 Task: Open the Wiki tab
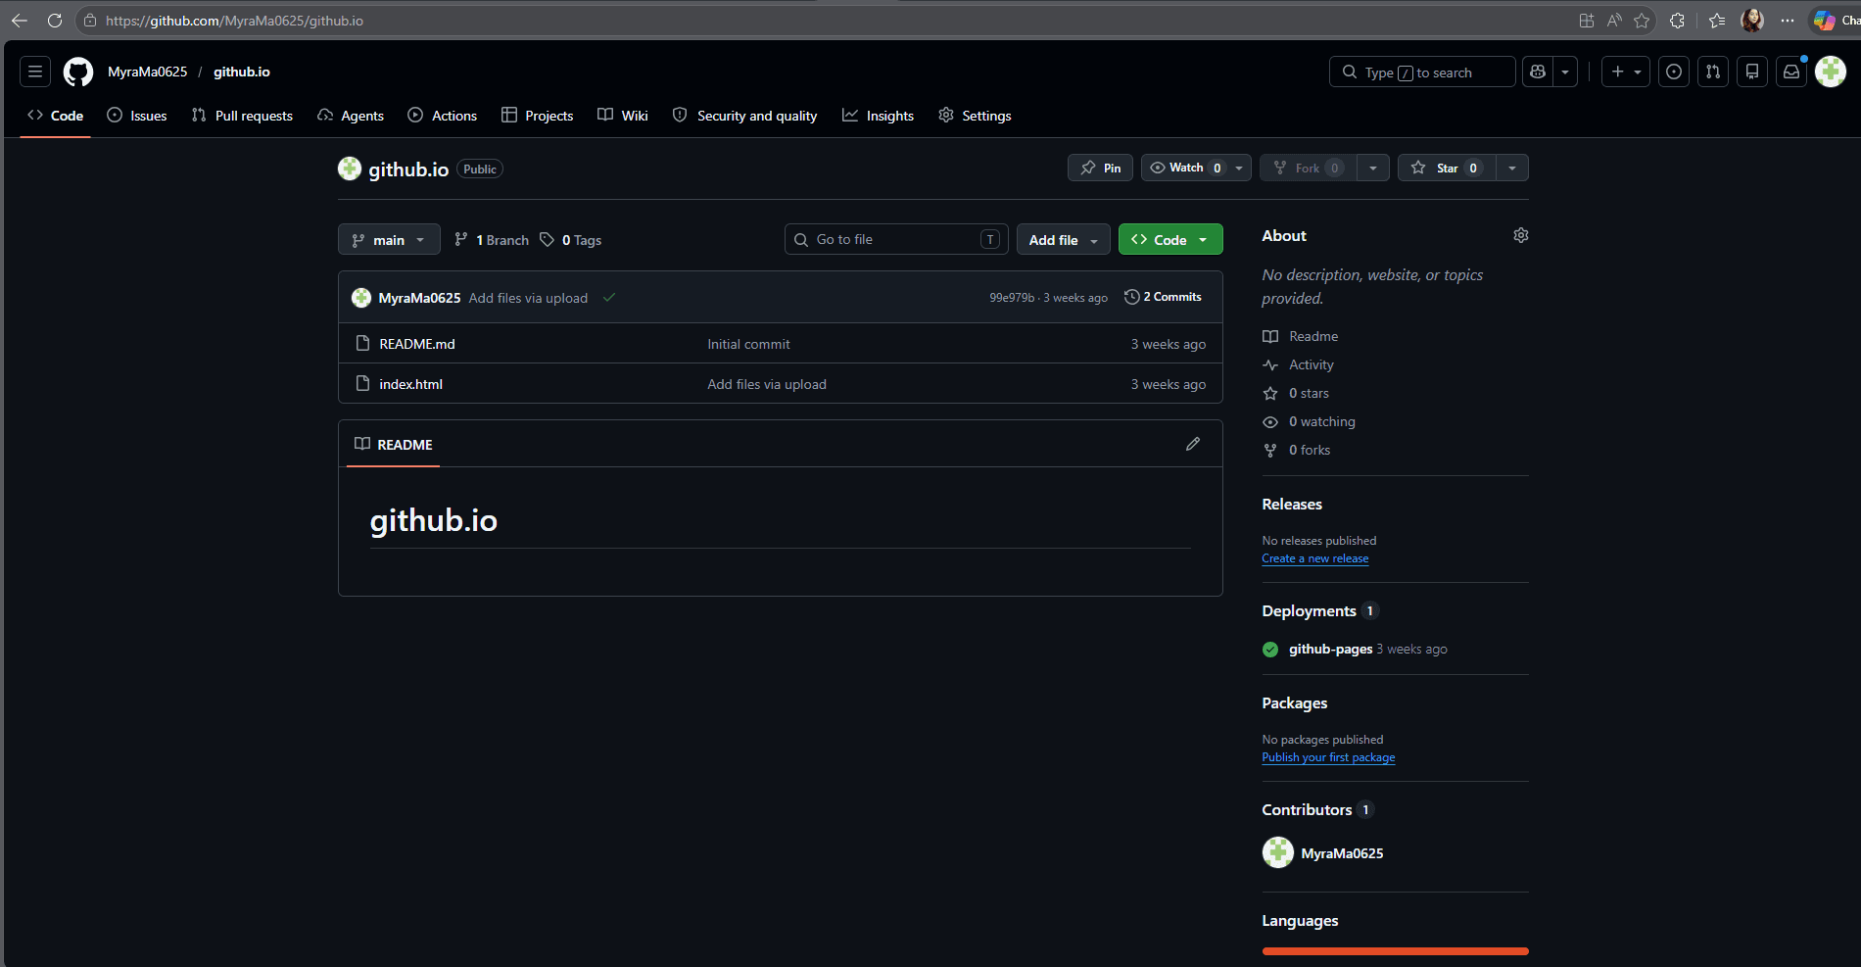pyautogui.click(x=623, y=116)
